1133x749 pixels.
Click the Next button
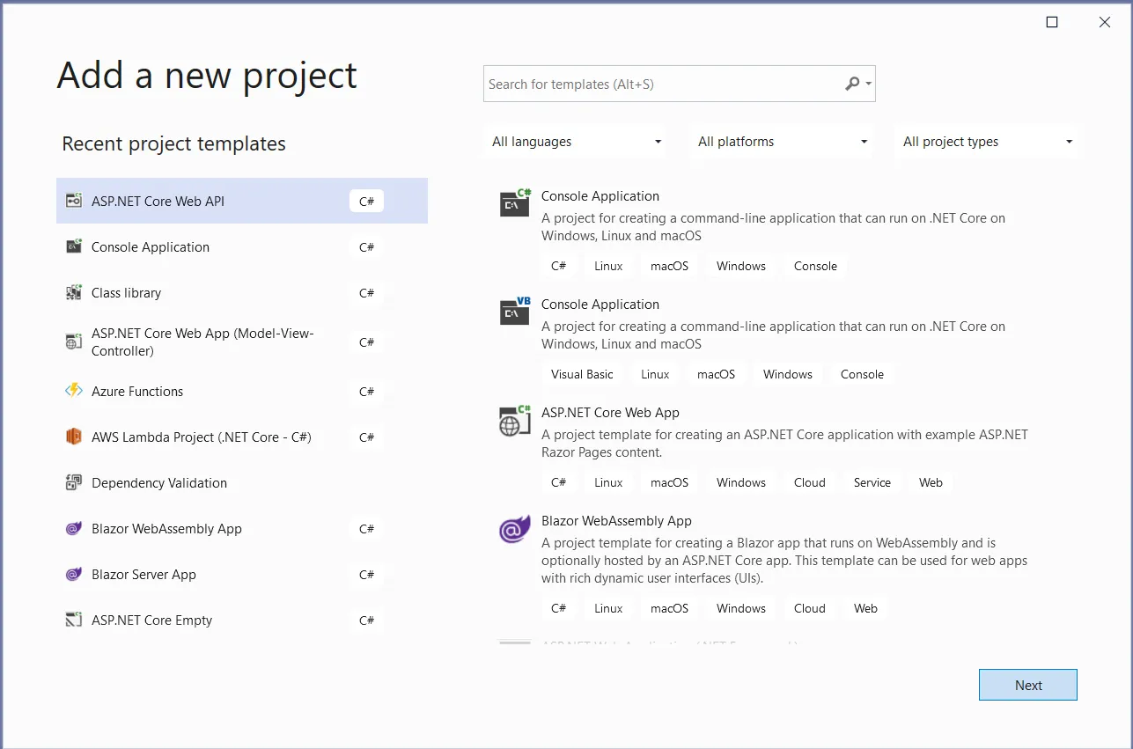point(1027,685)
